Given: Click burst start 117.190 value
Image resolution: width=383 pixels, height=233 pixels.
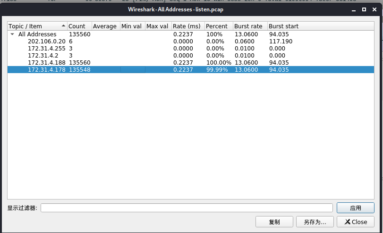Looking at the screenshot, I should (281, 41).
